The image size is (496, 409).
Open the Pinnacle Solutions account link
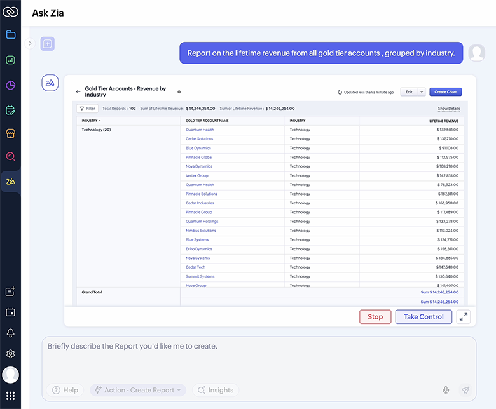coord(202,194)
